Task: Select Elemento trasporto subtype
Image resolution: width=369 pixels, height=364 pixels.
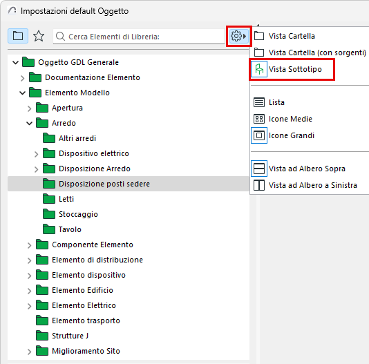Action: [86, 320]
